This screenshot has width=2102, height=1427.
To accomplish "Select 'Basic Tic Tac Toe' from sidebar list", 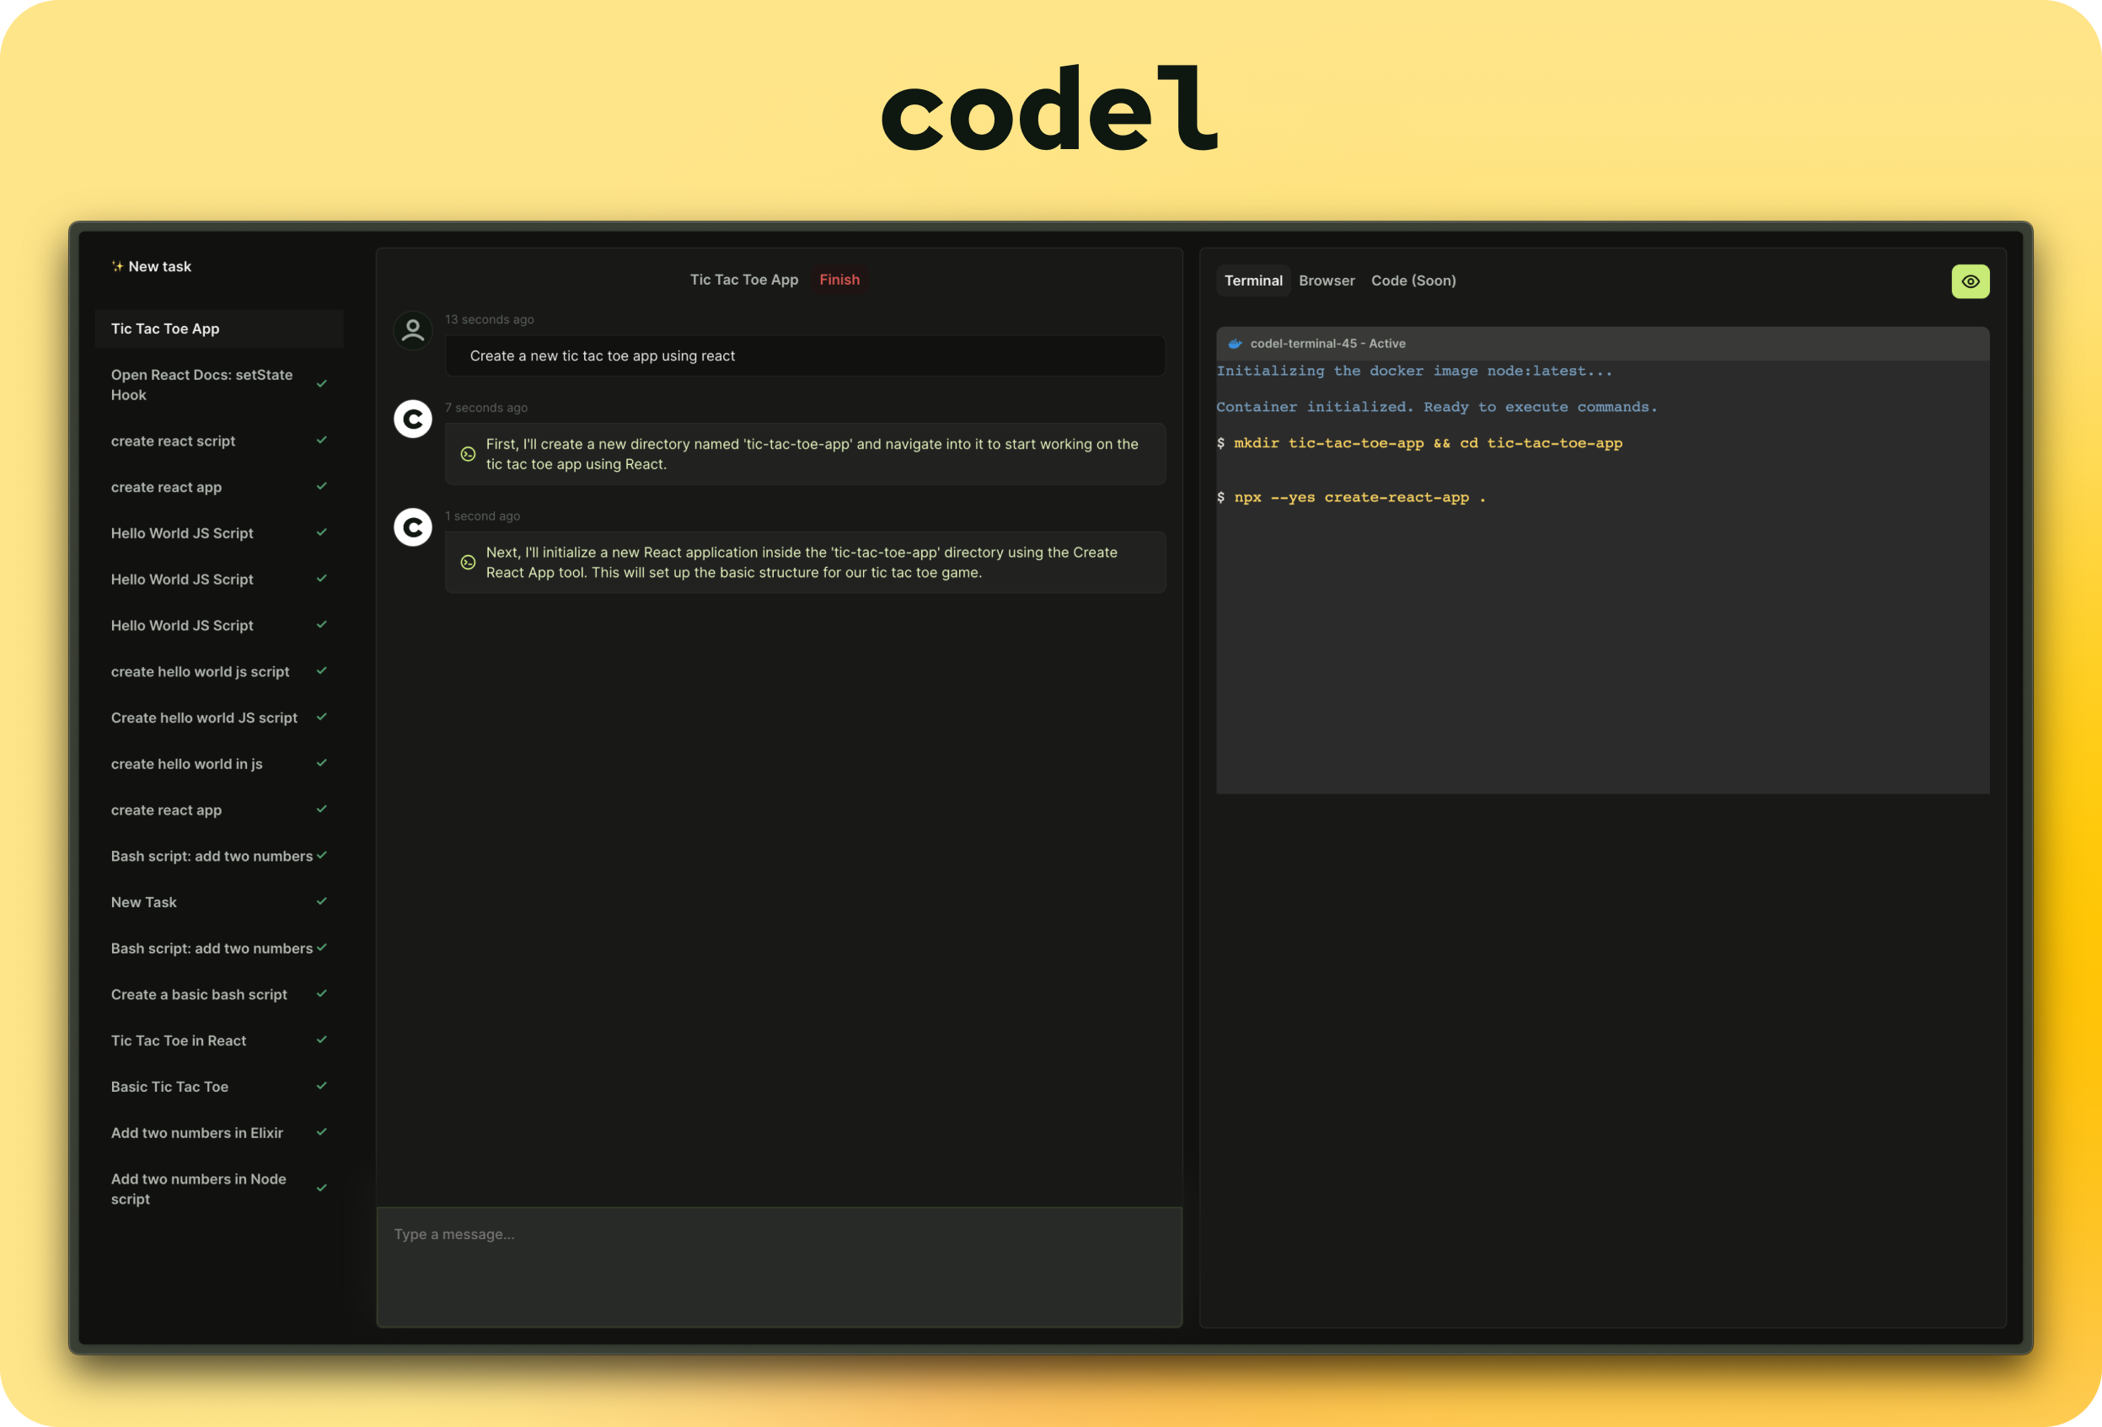I will pyautogui.click(x=169, y=1085).
